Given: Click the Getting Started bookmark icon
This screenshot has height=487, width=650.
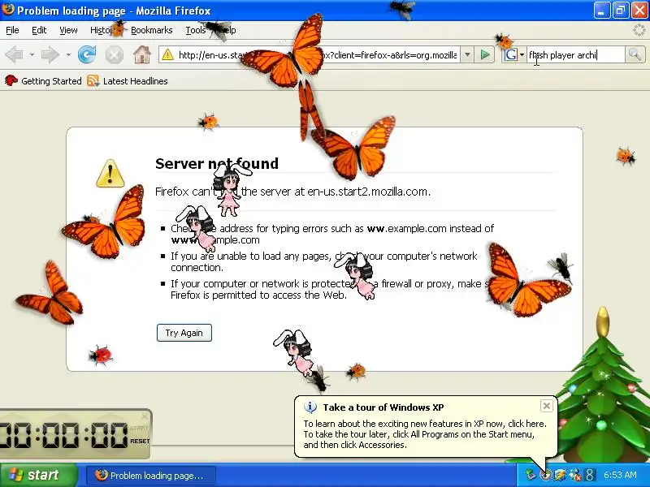Looking at the screenshot, I should coord(11,80).
